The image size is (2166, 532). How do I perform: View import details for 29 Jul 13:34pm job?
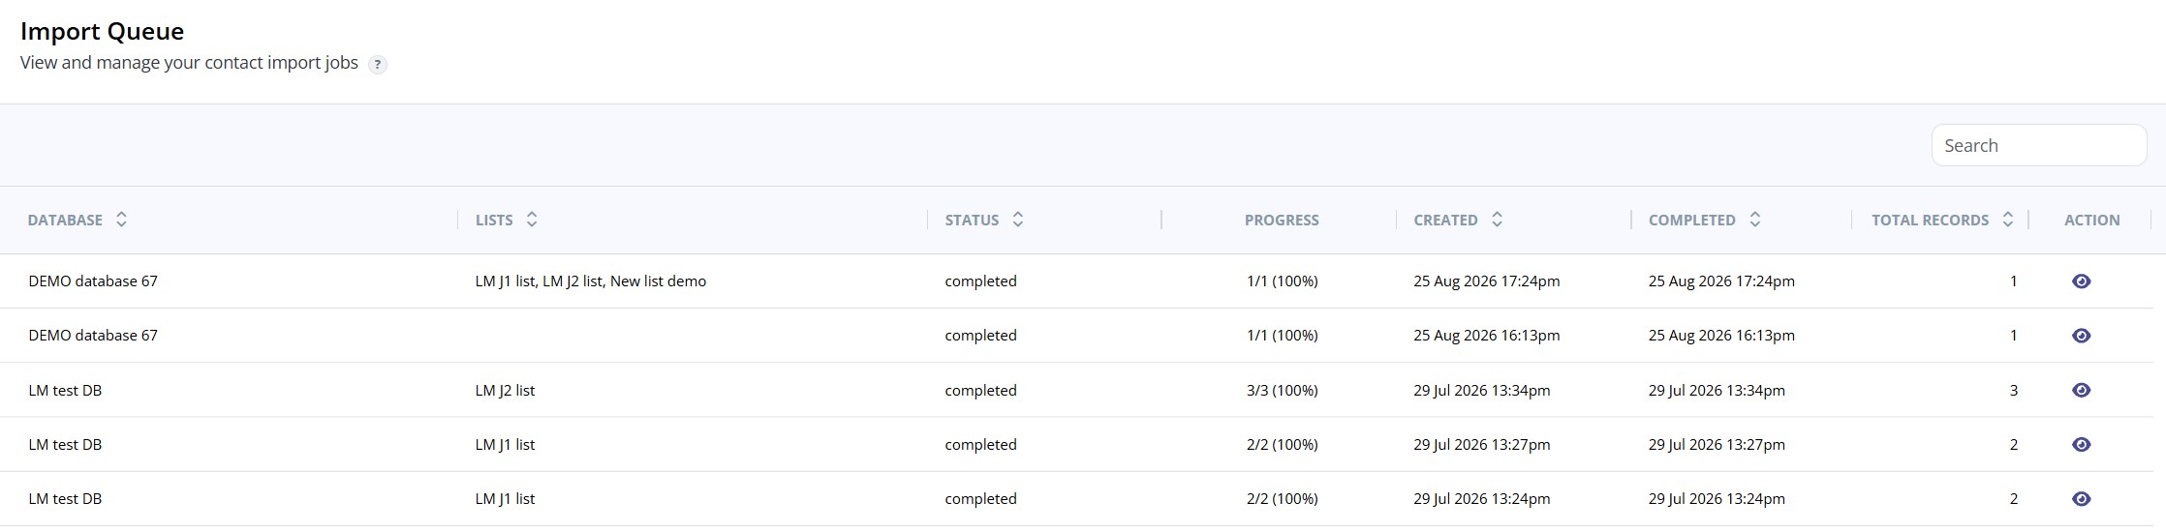click(x=2081, y=390)
